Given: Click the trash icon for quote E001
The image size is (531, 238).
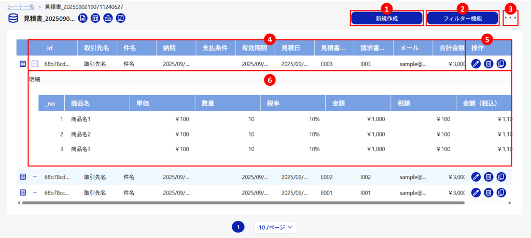Looking at the screenshot, I should (488, 192).
